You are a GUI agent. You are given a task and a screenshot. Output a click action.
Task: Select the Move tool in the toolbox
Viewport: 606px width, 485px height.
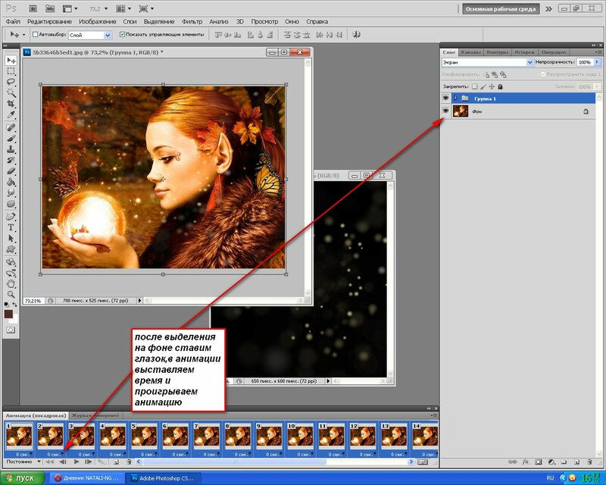point(11,61)
